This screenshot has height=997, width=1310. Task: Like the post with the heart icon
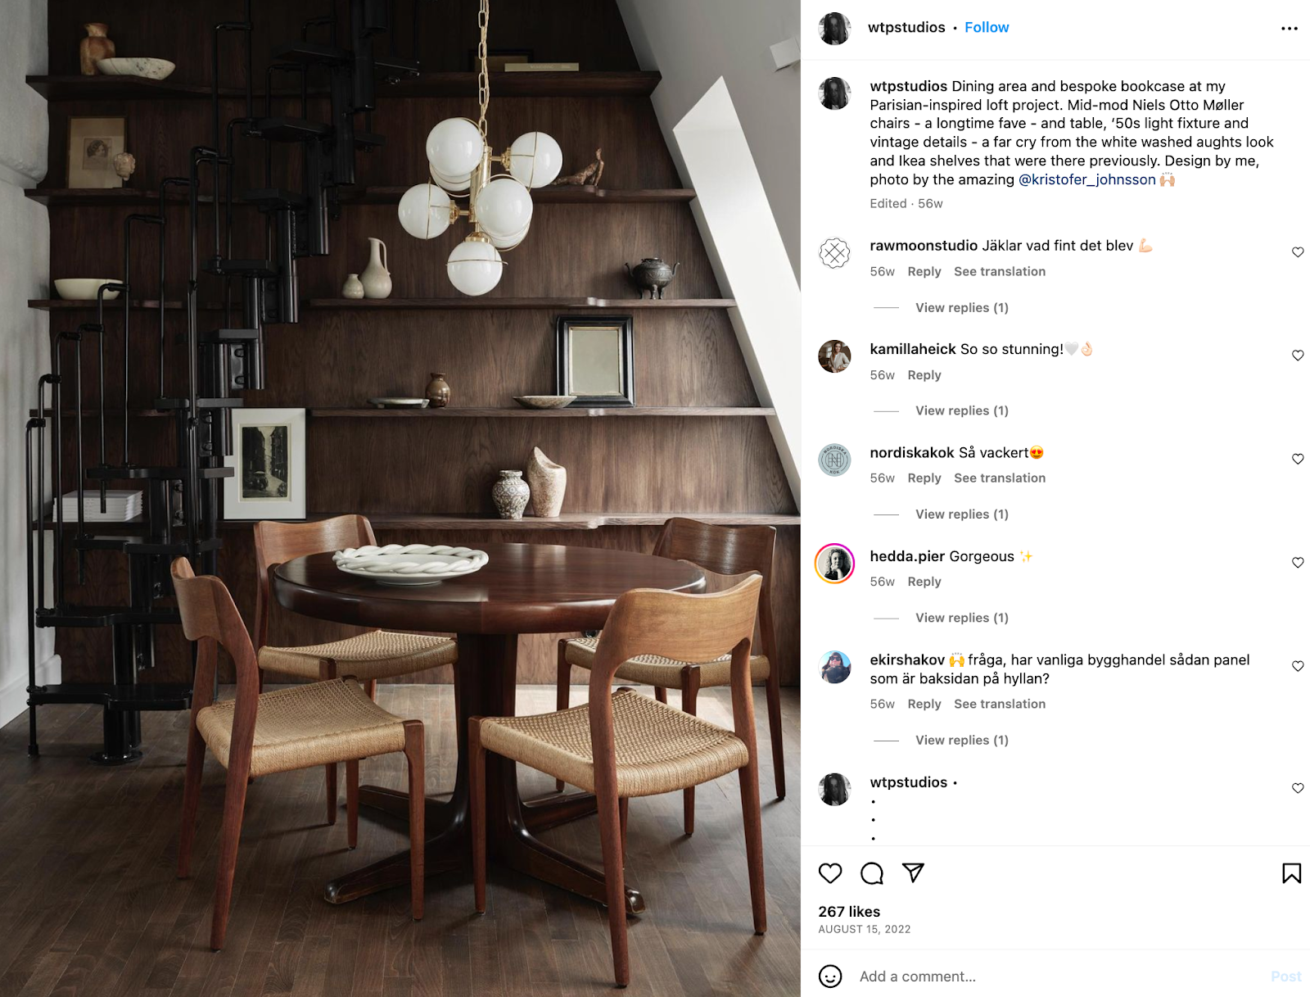click(x=830, y=873)
